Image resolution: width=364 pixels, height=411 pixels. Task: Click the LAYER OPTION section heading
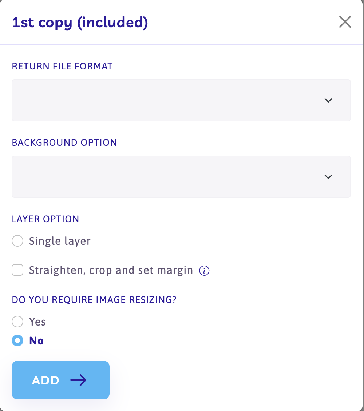point(45,219)
